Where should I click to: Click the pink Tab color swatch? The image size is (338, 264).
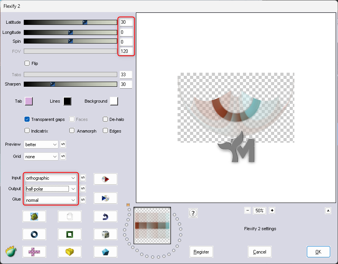[x=28, y=101]
